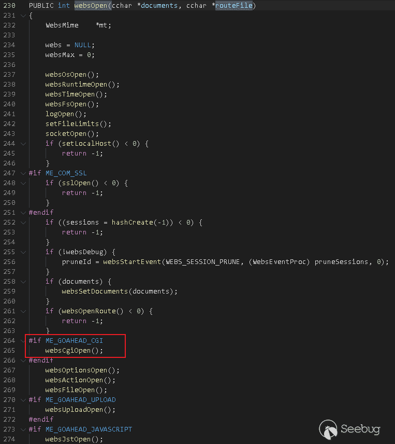This screenshot has height=444, width=395.
Task: Click the websRuntimeOpen() call
Action: pos(82,85)
